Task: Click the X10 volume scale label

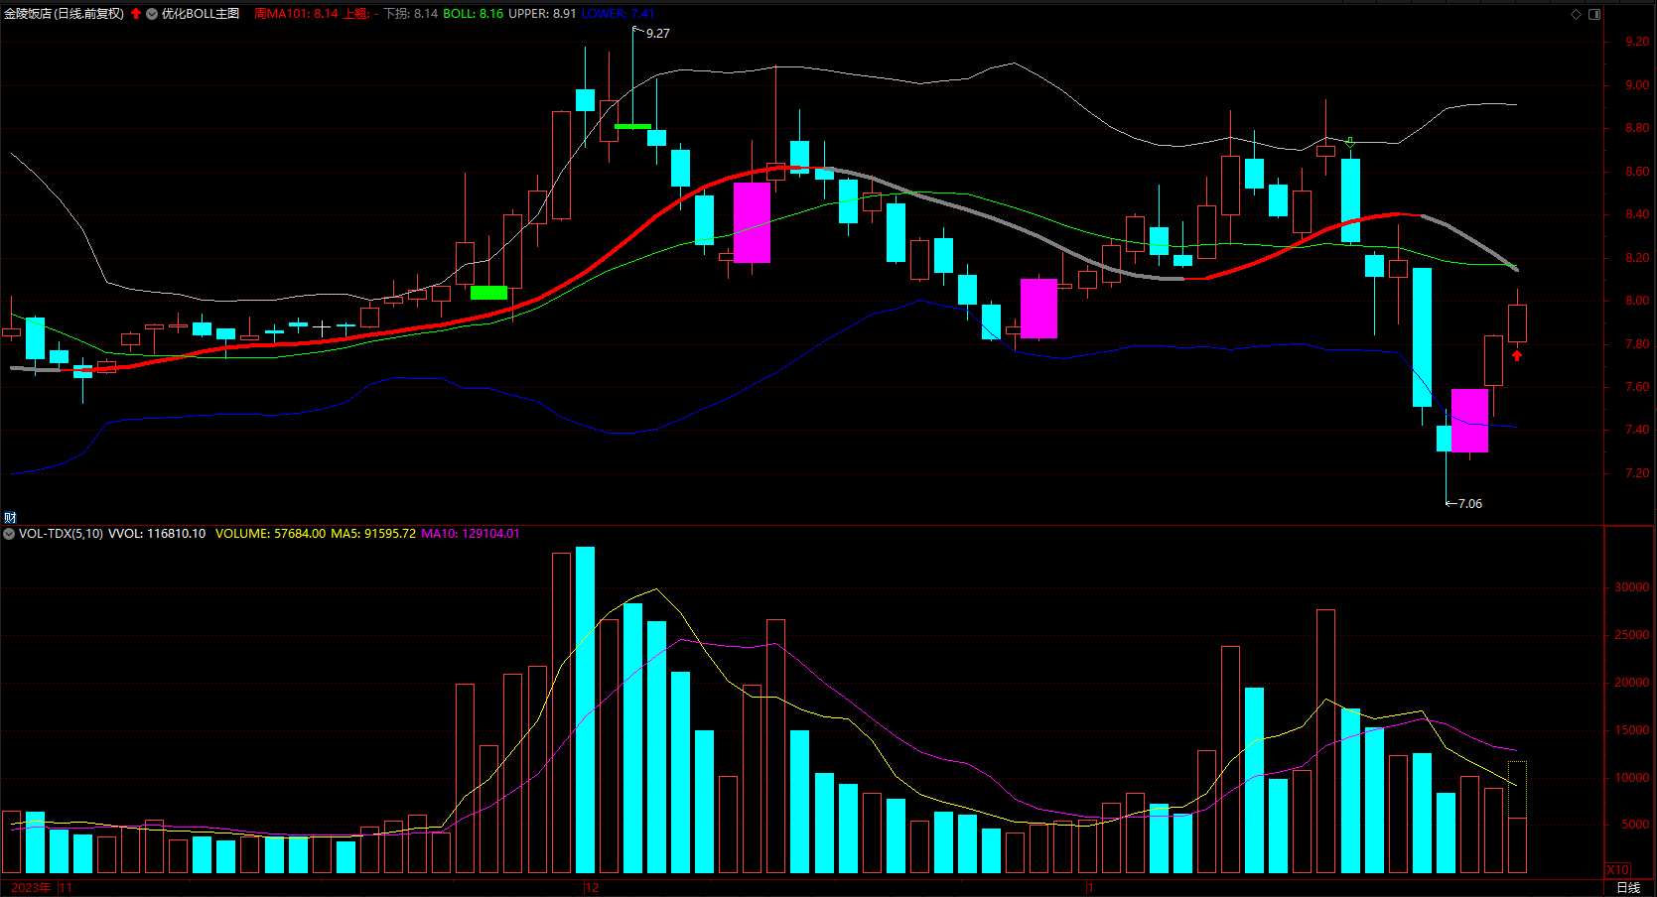Action: tap(1618, 869)
